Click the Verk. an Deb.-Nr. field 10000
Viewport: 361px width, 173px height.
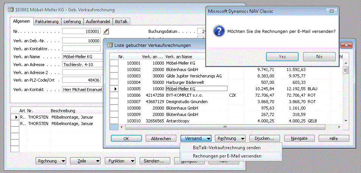tap(81, 41)
